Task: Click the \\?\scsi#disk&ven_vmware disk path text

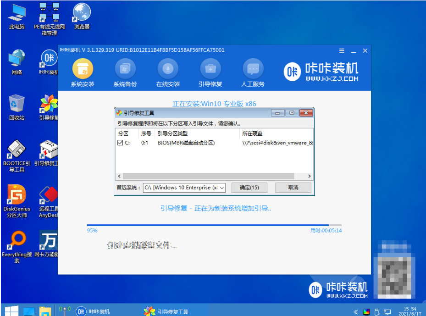Action: pyautogui.click(x=277, y=143)
